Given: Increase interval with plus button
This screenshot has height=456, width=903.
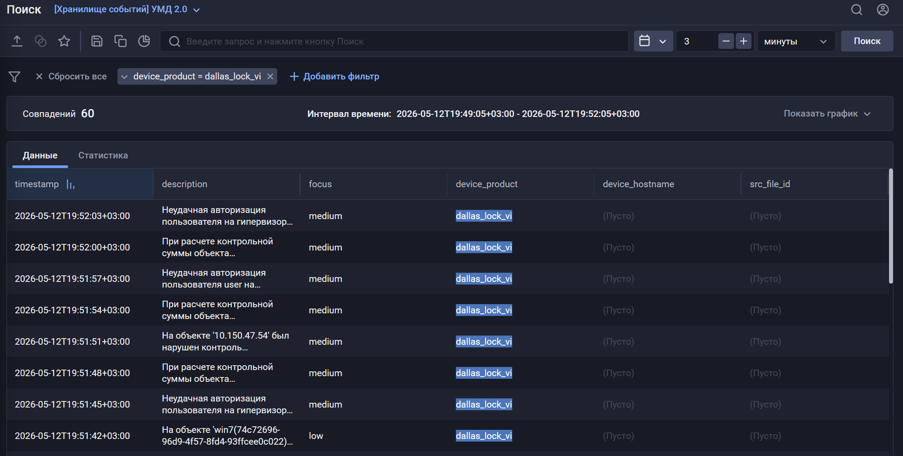Looking at the screenshot, I should click(x=744, y=41).
